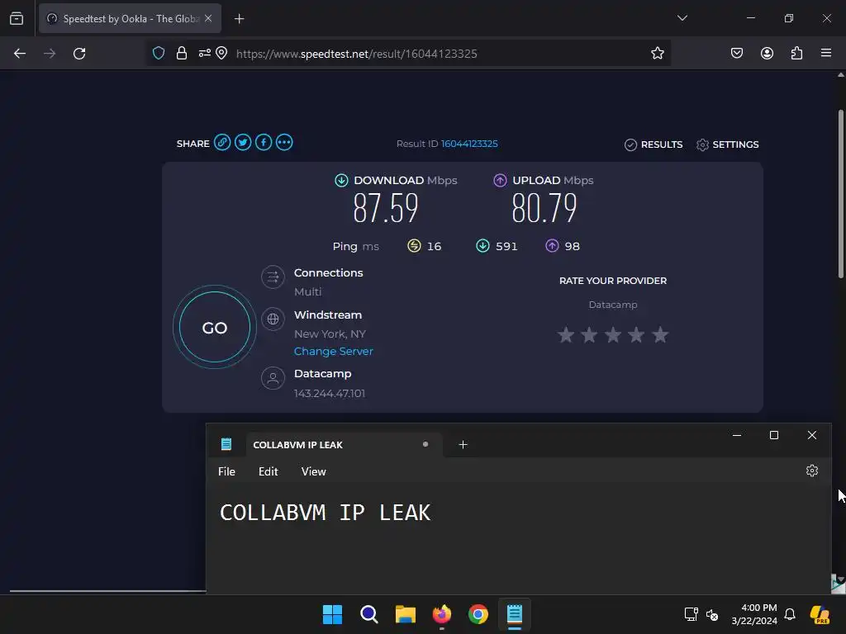Click IP address 143.244.47.101 text
This screenshot has width=846, height=634.
(330, 394)
